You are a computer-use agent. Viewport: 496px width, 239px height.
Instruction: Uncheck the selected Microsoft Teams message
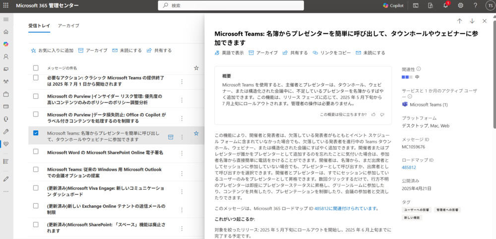point(36,133)
